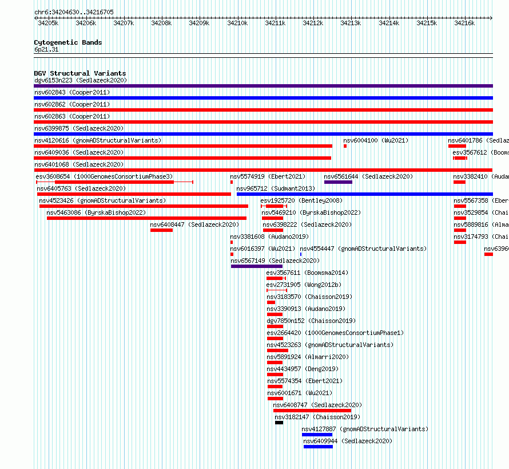509x469 pixels.
Task: Select esv2731905 (Wong2012b) label
Action: [x=304, y=285]
